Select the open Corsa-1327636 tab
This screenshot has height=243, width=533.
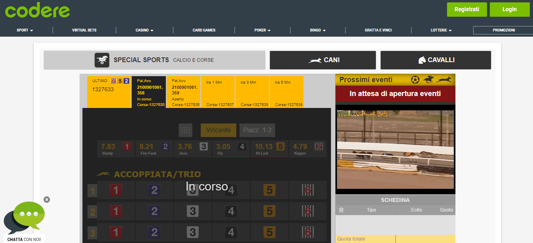click(x=184, y=92)
